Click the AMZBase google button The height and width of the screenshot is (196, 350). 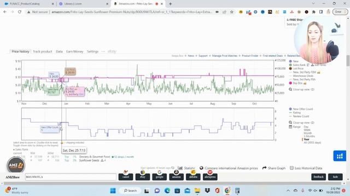click(159, 177)
